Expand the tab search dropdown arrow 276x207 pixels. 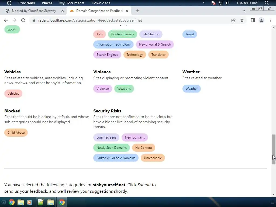244,11
